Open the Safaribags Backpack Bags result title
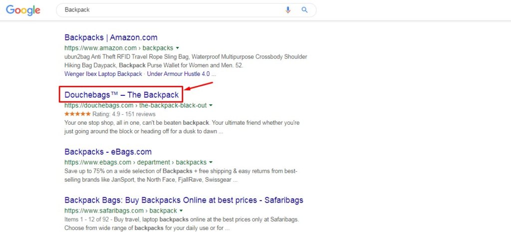Image resolution: width=511 pixels, height=244 pixels. tap(184, 200)
